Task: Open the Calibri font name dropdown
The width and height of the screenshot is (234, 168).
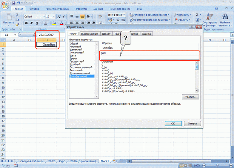Action: (44, 17)
